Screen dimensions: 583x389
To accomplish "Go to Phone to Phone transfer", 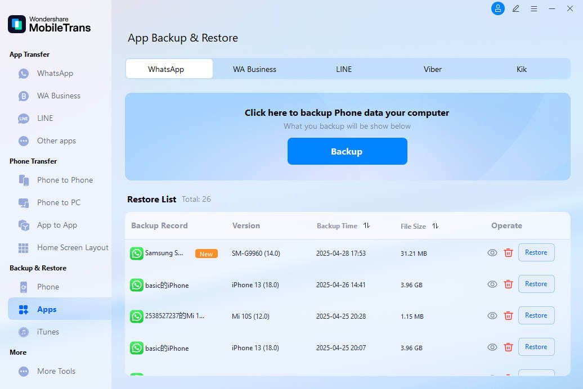I will coord(65,180).
